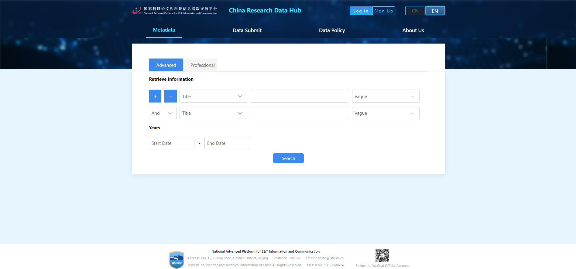Go to the Data Policy page
The height and width of the screenshot is (269, 576).
coord(332,30)
